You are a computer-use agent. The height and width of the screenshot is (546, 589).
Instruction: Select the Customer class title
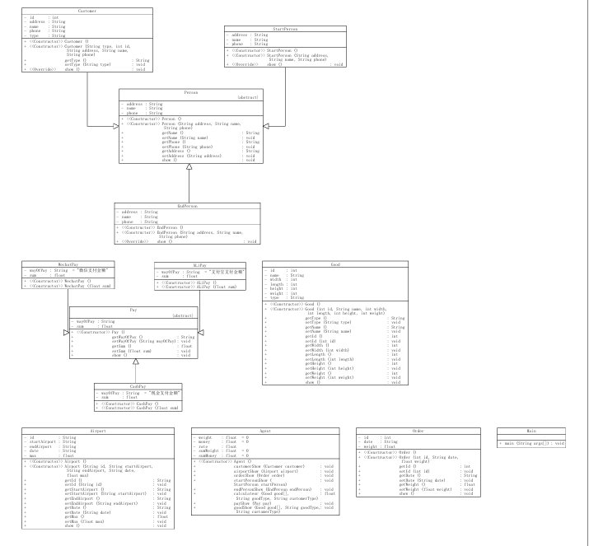point(87,11)
